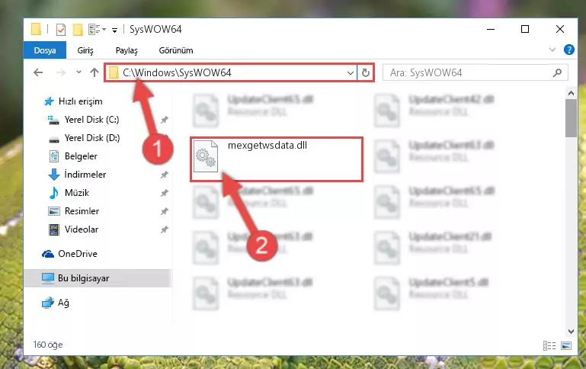Click the mexgetwsdata.dll gear file icon
The height and width of the screenshot is (369, 586).
click(206, 156)
